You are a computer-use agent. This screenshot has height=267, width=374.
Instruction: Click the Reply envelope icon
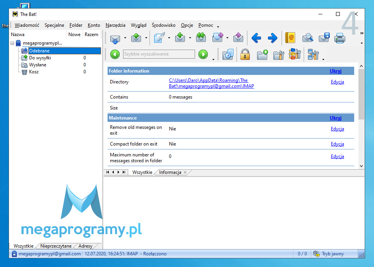point(180,38)
